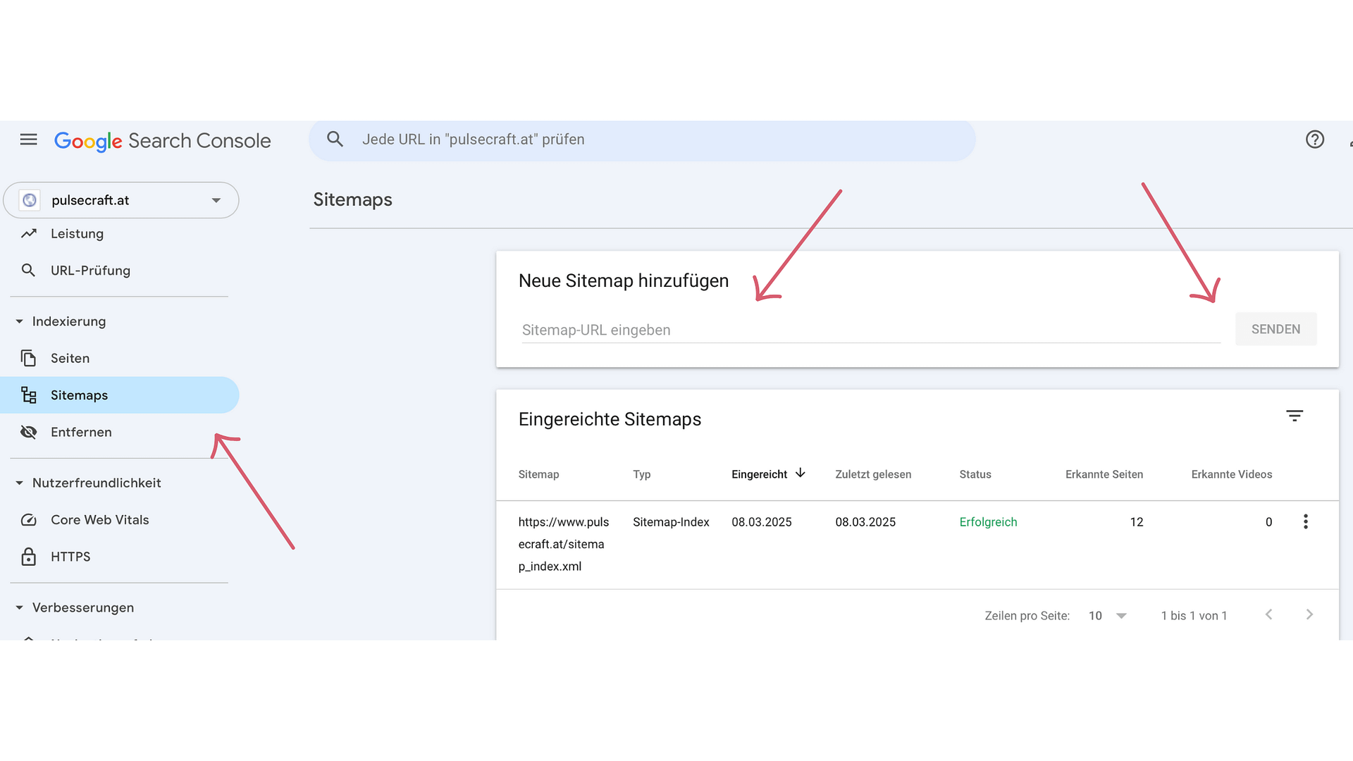The height and width of the screenshot is (761, 1353).
Task: Click the sort arrow next to Eingereicht
Action: point(801,474)
